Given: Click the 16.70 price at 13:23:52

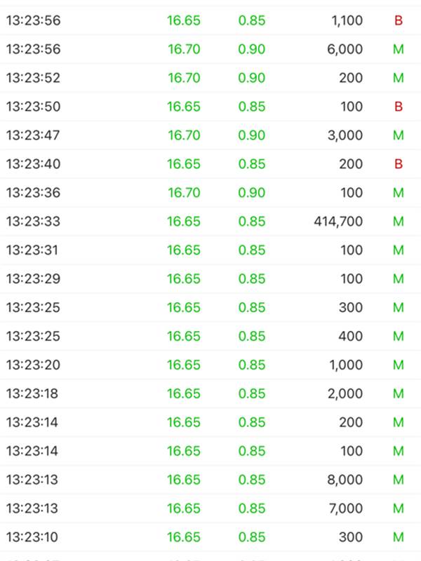Looking at the screenshot, I should pos(184,78).
